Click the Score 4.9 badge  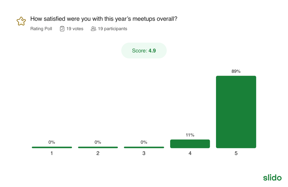[x=144, y=51]
